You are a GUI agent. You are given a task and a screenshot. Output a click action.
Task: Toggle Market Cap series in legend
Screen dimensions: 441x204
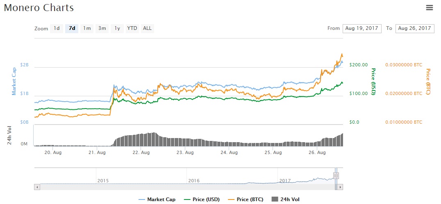click(x=157, y=199)
